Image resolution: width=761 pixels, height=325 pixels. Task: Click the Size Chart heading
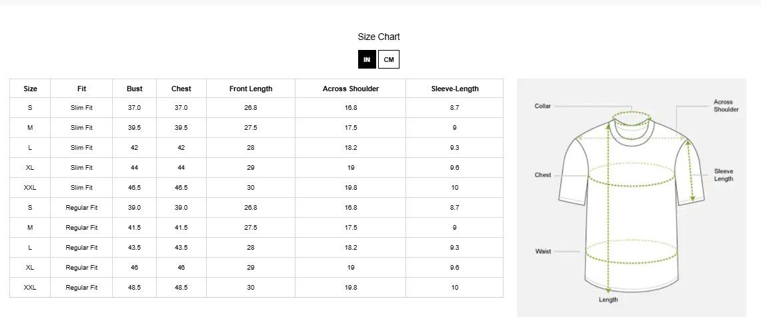[x=379, y=37]
